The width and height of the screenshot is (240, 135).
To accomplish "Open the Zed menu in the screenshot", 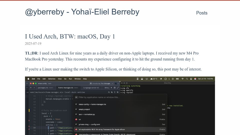I will (33, 79).
